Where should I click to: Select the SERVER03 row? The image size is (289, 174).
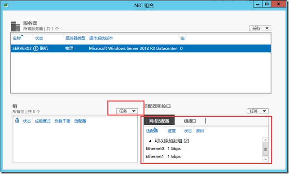[141, 48]
